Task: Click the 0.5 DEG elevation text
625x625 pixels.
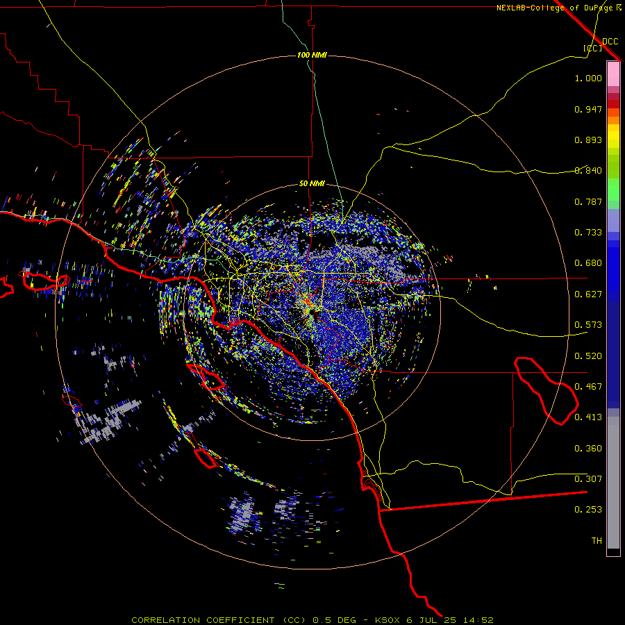Action: click(x=335, y=620)
